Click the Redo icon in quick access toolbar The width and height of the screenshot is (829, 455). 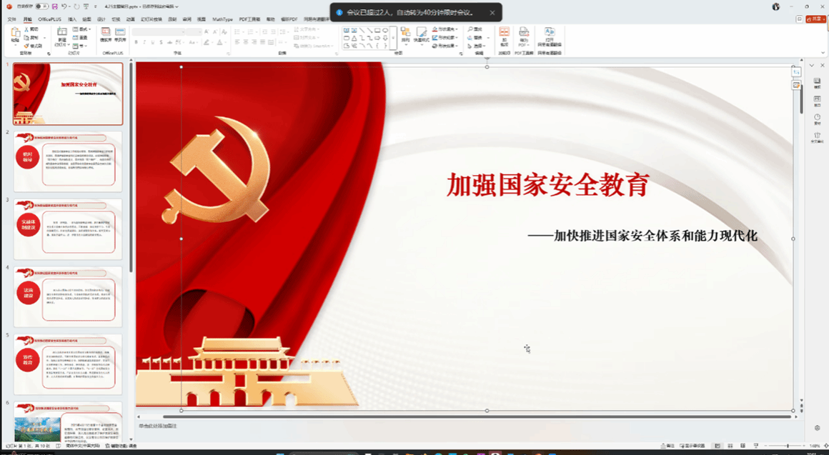[x=76, y=6]
